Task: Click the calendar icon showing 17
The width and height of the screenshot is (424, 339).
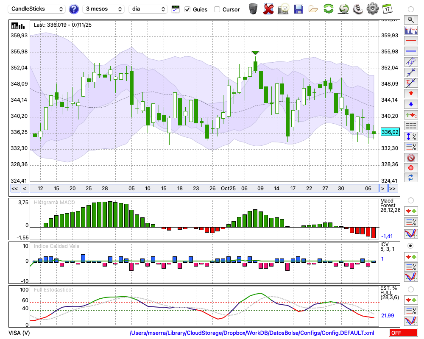Action: tap(387, 8)
